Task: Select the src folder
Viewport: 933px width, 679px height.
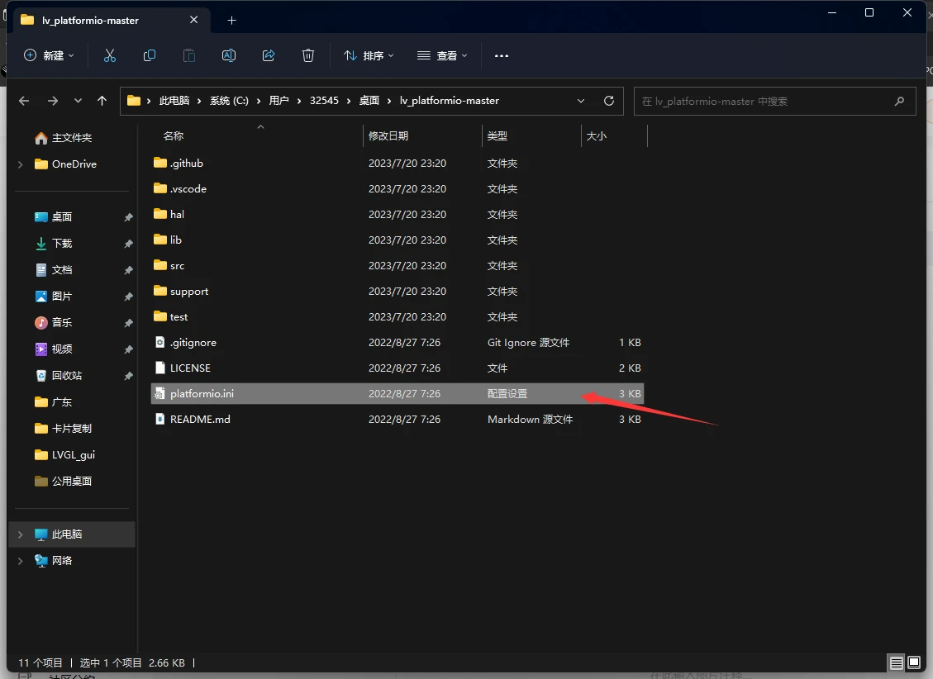Action: (x=397, y=265)
